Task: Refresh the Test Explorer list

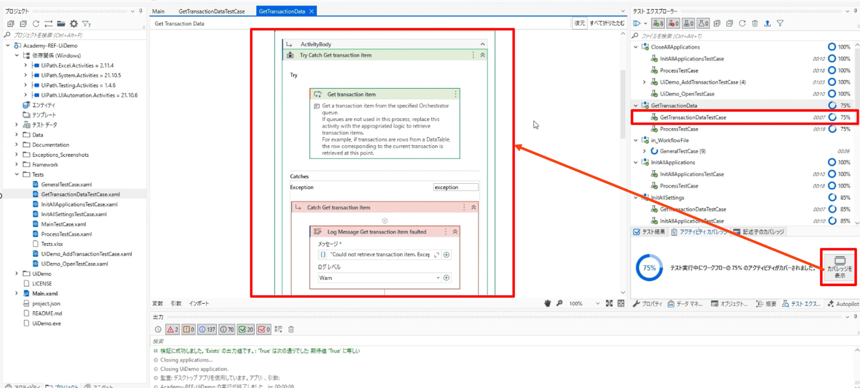Action: pyautogui.click(x=742, y=23)
